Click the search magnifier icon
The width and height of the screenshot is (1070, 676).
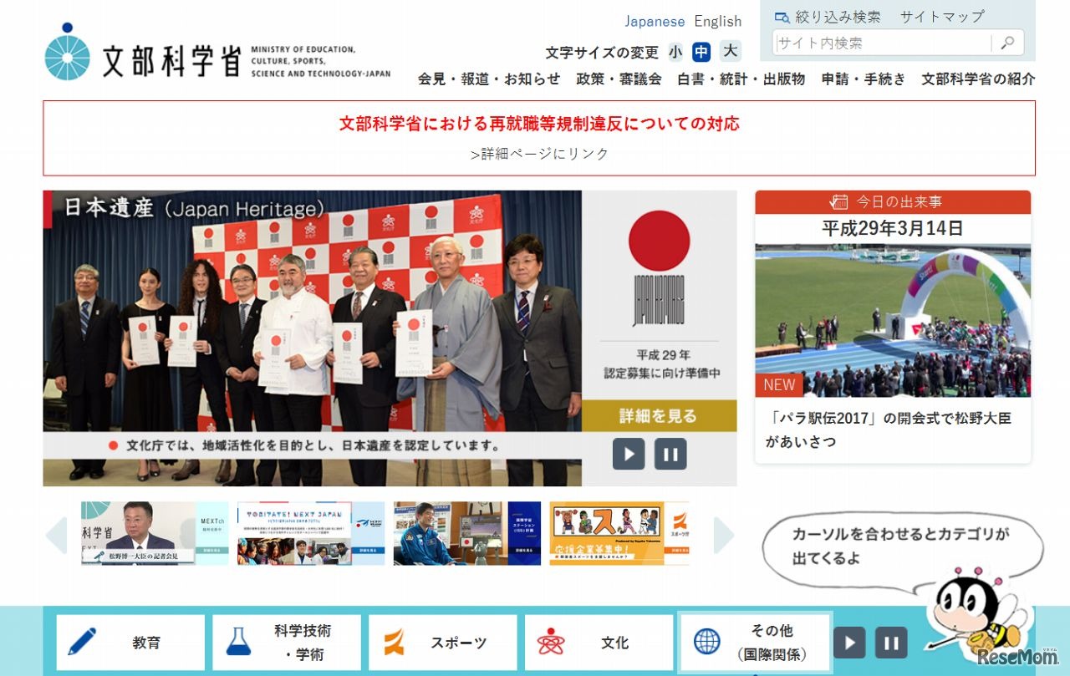pos(1008,43)
